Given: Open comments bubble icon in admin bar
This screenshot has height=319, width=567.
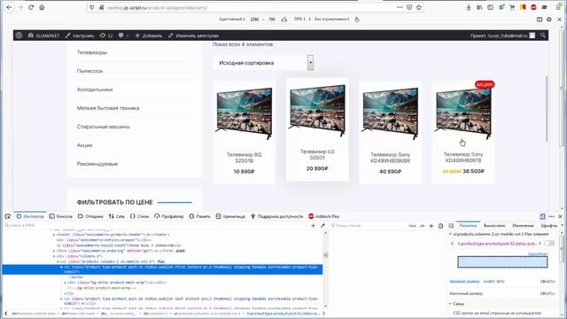Looking at the screenshot, I should tap(123, 35).
